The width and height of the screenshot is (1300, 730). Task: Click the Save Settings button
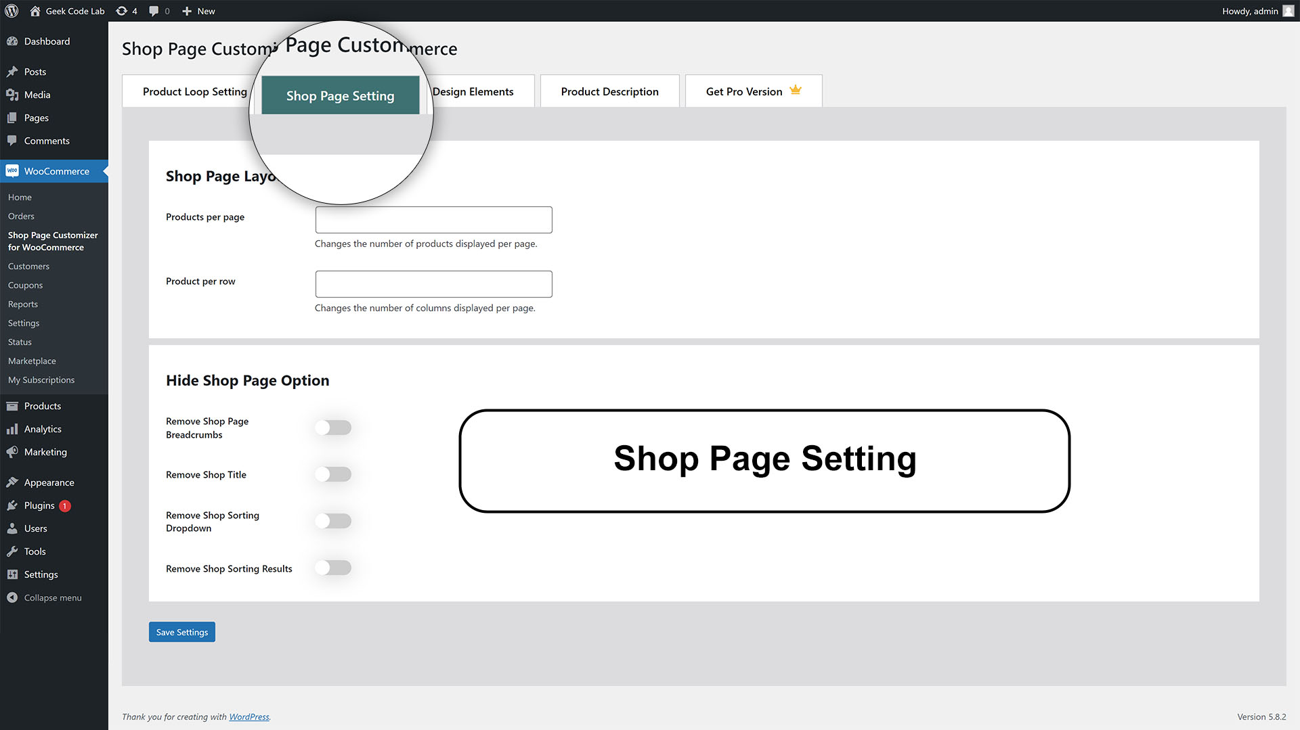pos(182,632)
